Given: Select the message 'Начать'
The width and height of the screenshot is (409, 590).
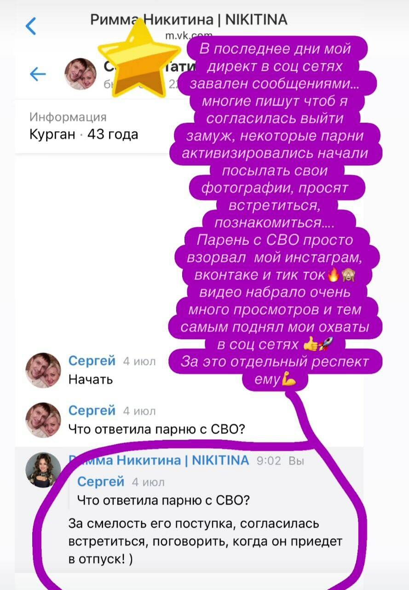Looking at the screenshot, I should click(x=91, y=380).
